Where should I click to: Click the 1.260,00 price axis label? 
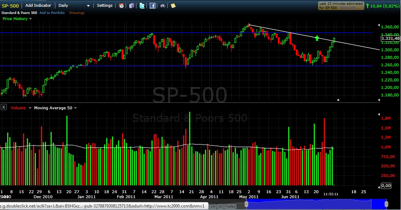(x=390, y=65)
